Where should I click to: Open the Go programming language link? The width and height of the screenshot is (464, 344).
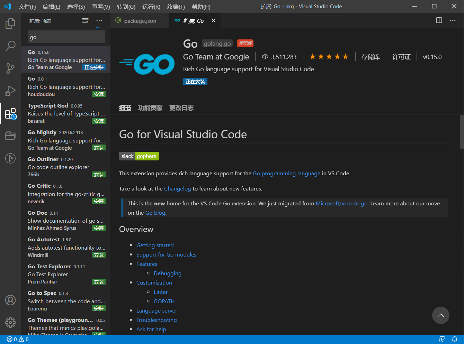click(286, 173)
